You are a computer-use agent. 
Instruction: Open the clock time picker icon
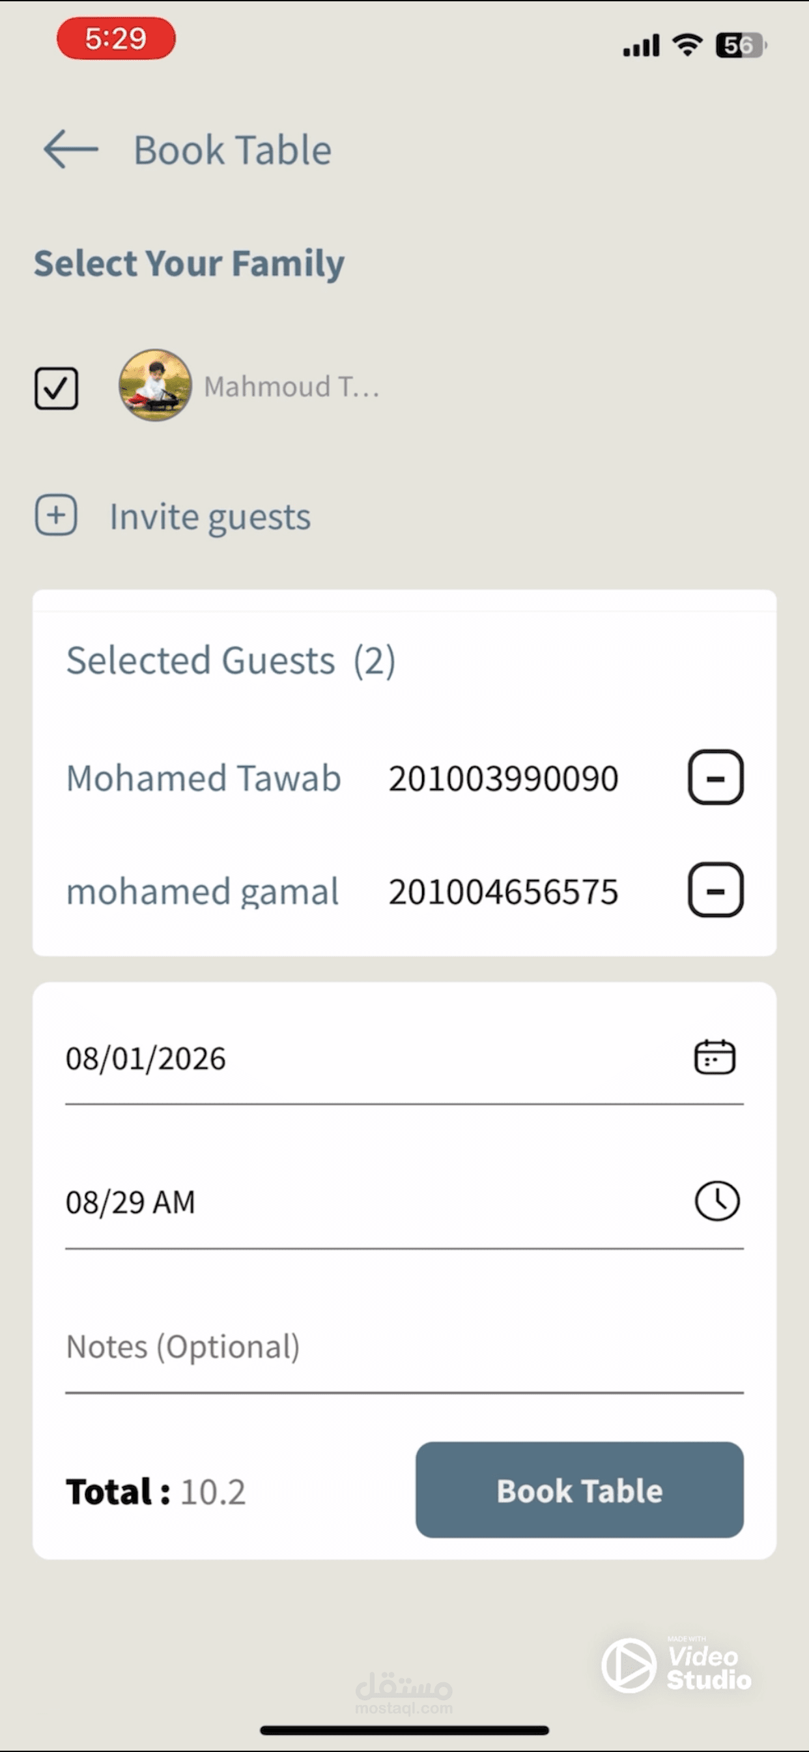(x=717, y=1202)
